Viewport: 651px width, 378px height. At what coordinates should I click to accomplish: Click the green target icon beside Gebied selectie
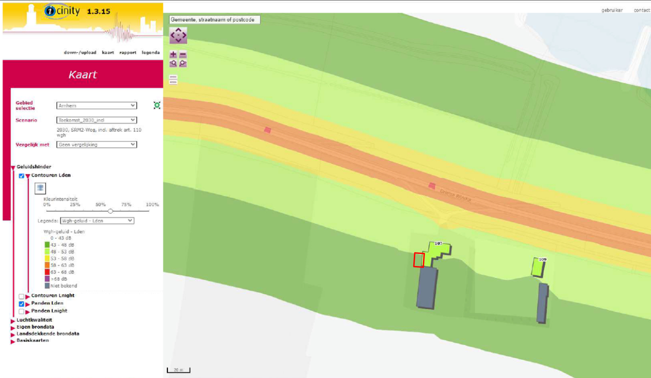[x=157, y=105]
